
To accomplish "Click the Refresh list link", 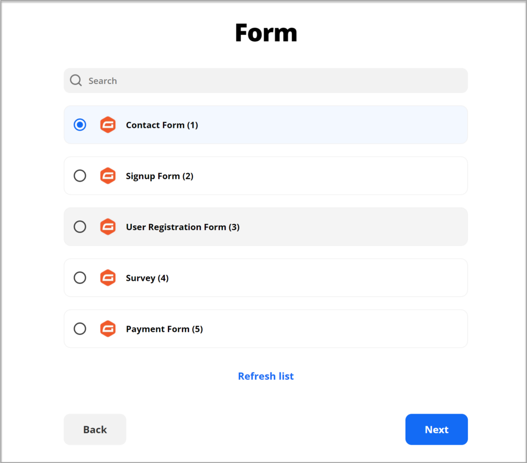I will click(266, 376).
